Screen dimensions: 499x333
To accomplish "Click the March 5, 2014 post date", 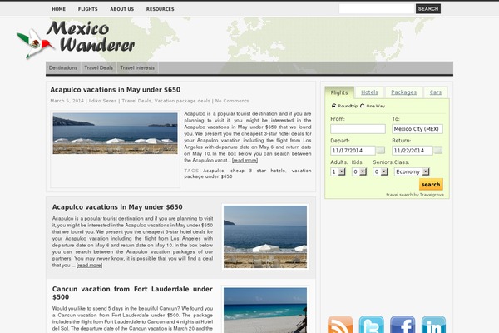I will pos(67,101).
